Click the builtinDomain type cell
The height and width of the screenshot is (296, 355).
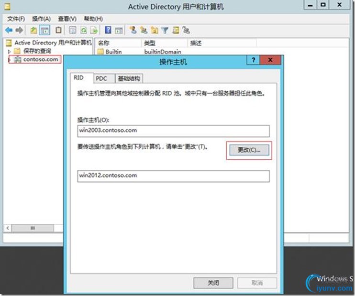point(163,52)
